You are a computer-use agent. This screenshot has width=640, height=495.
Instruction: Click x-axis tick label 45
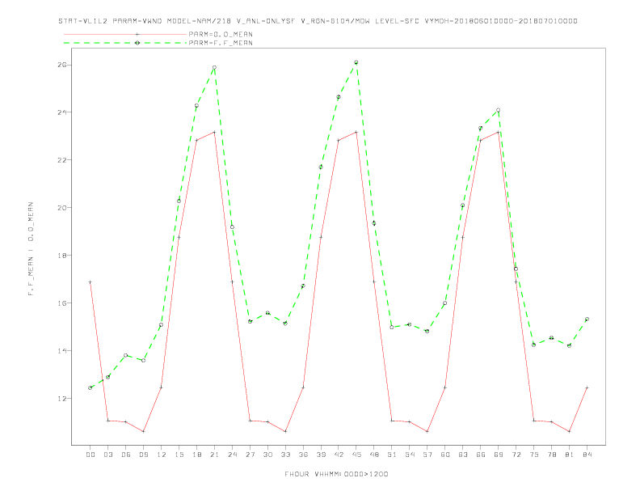356,455
